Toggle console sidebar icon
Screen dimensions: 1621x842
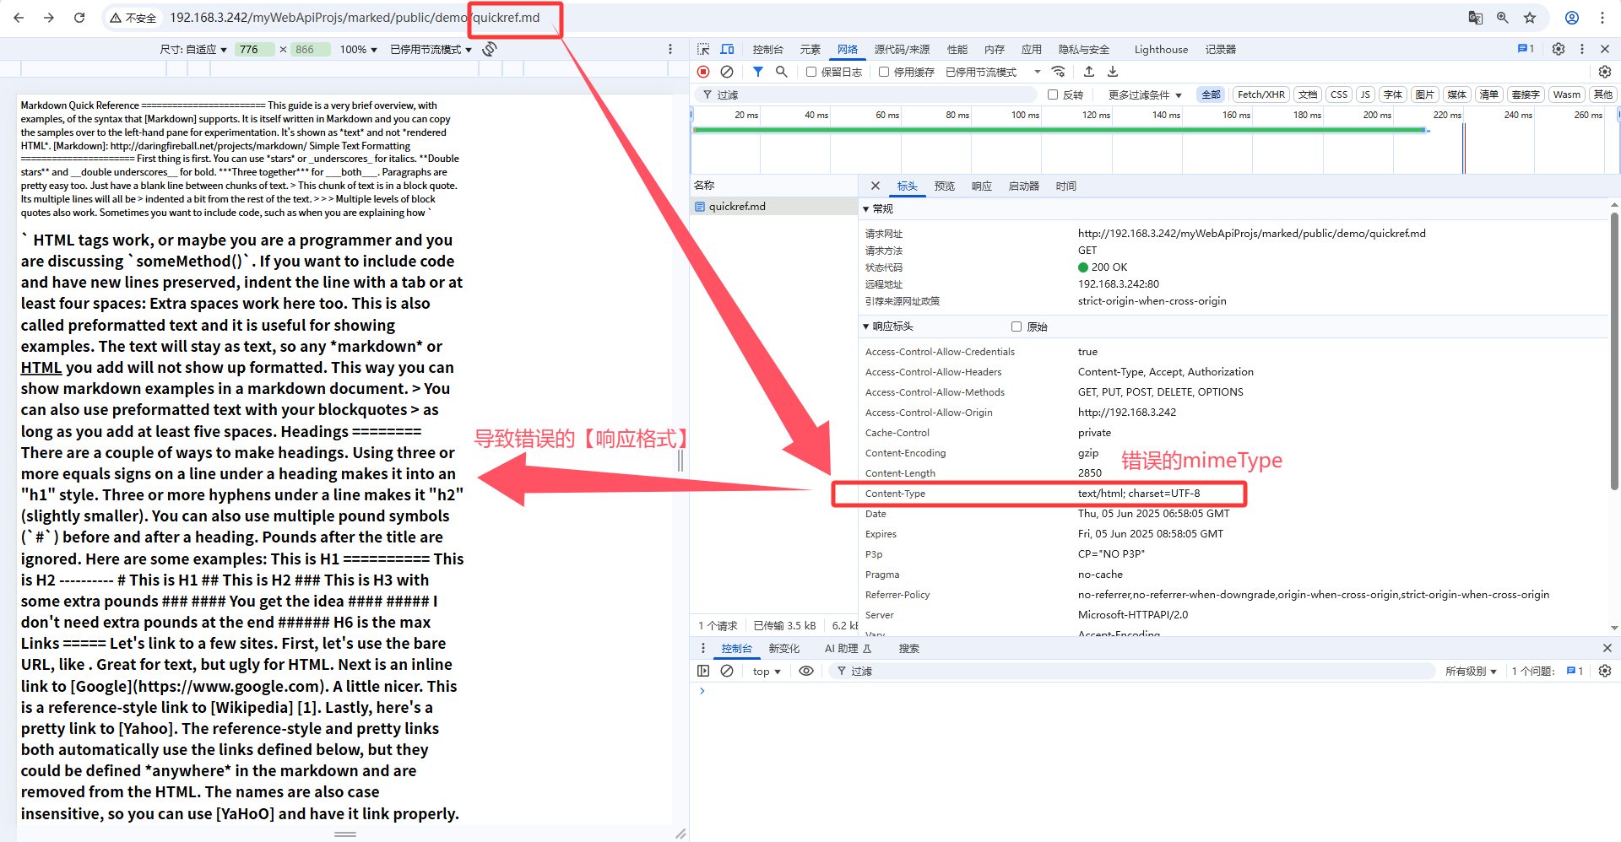[703, 671]
